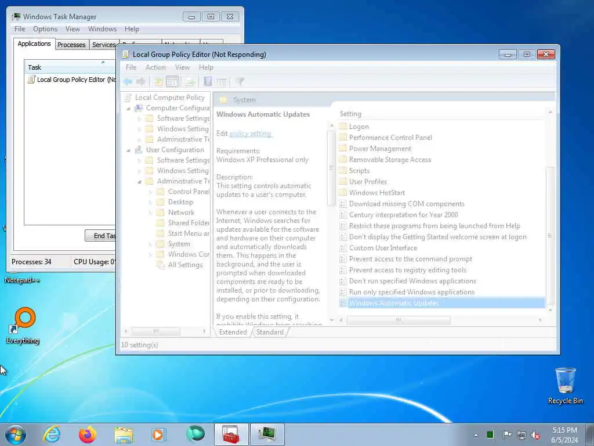This screenshot has height=446, width=594.
Task: Expand the System tree node arrow
Action: click(150, 244)
